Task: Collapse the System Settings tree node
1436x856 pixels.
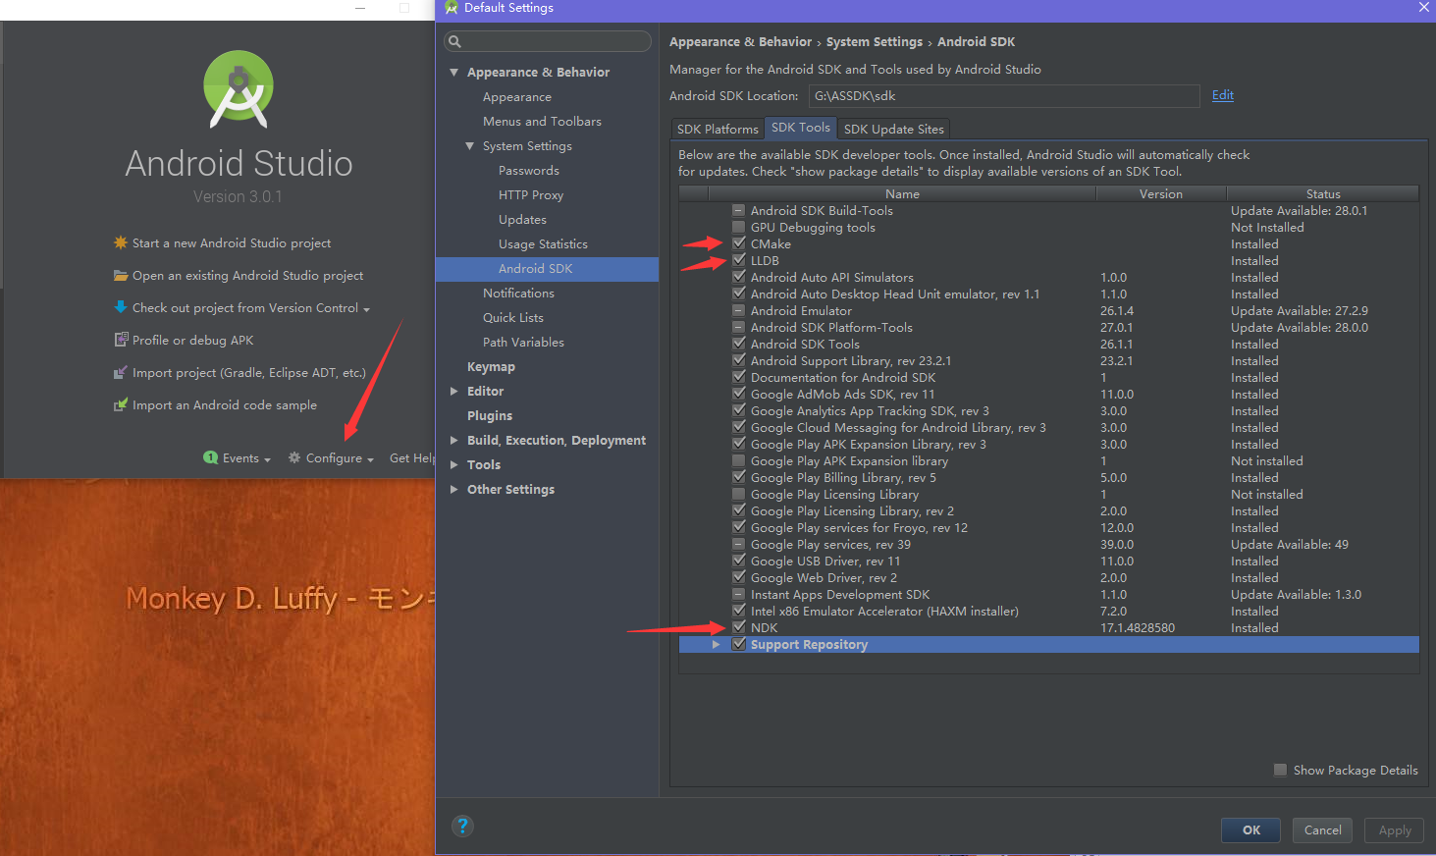Action: (x=469, y=145)
